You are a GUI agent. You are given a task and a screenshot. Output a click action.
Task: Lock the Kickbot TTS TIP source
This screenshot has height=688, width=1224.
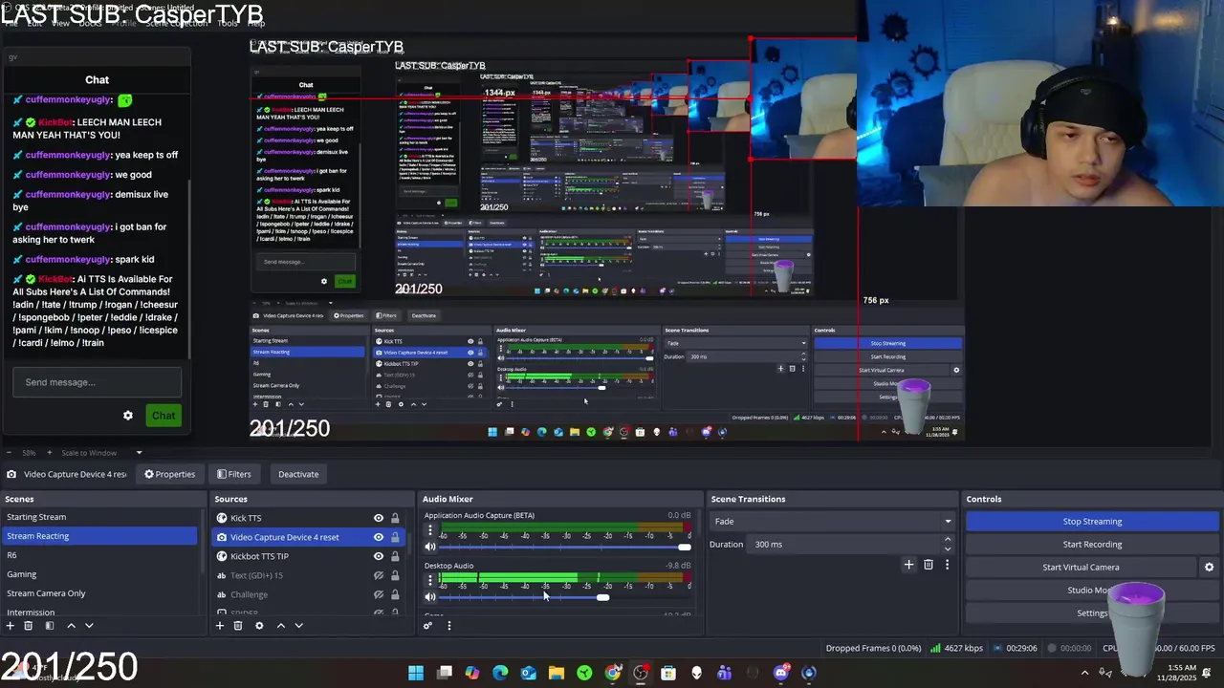tap(395, 556)
